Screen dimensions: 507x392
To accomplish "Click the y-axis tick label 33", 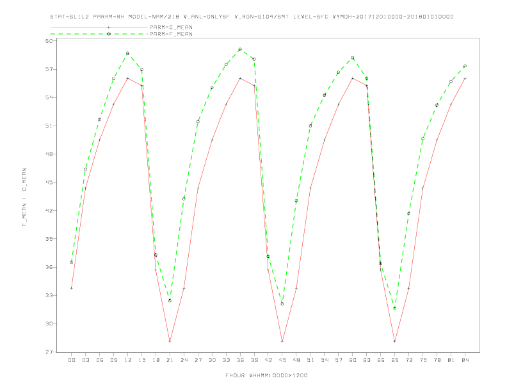I will click(49, 295).
